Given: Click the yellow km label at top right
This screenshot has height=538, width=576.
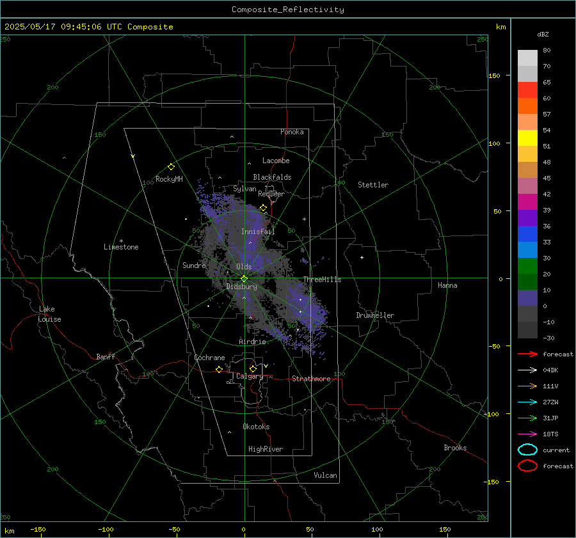Looking at the screenshot, I should tap(500, 27).
